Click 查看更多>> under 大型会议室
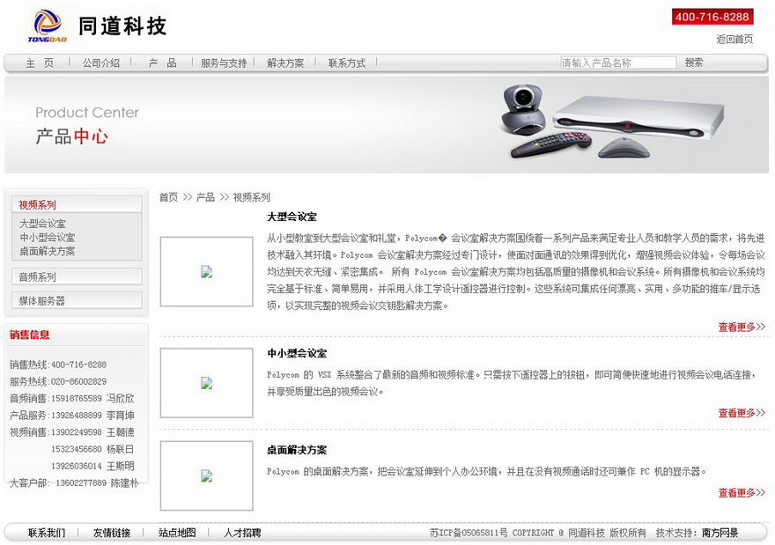The width and height of the screenshot is (775, 545). (742, 328)
